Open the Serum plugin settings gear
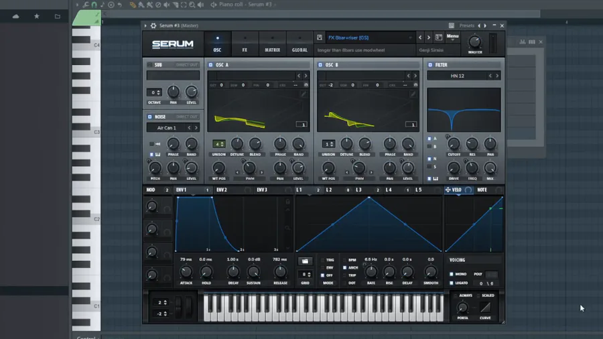This screenshot has width=603, height=339. 153,25
